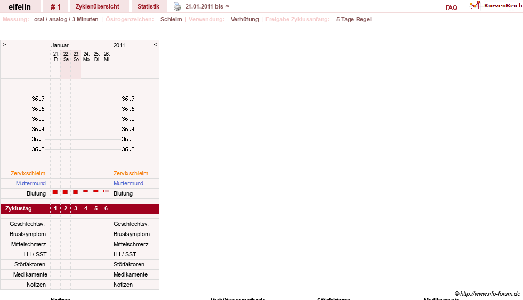Open the KurvenReich link
Image resolution: width=523 pixels, height=300 pixels.
point(503,6)
